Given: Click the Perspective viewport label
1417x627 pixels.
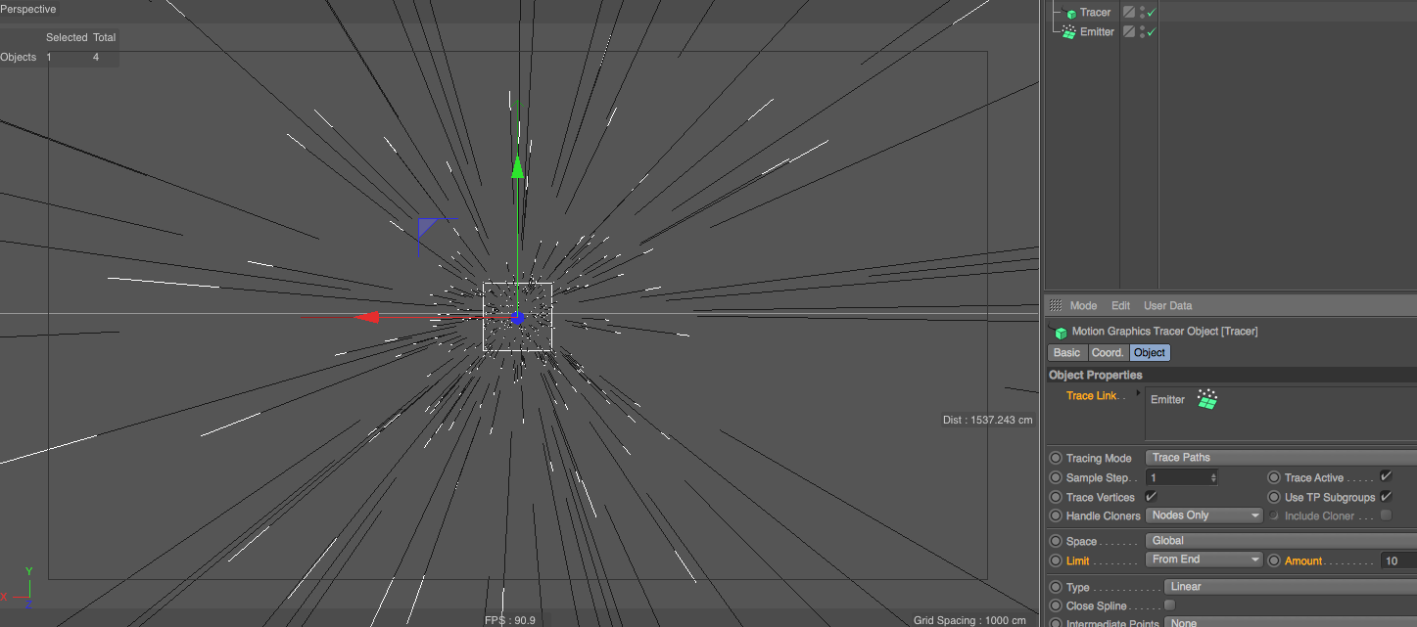Looking at the screenshot, I should click(x=28, y=9).
